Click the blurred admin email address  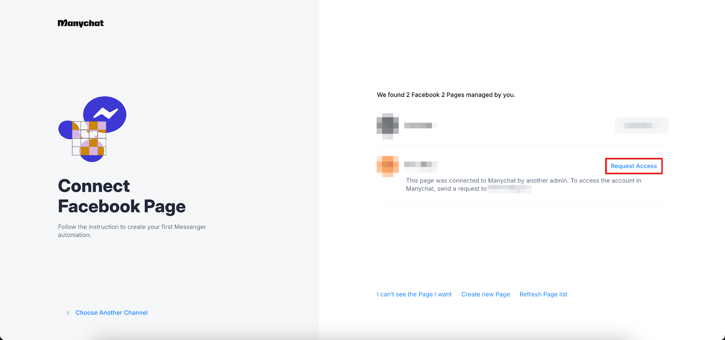(x=509, y=189)
